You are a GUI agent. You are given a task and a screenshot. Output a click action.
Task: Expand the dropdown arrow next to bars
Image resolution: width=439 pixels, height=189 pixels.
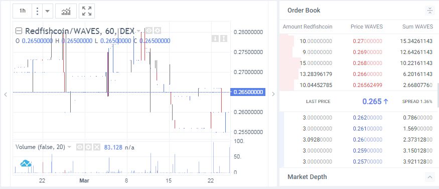(47, 11)
